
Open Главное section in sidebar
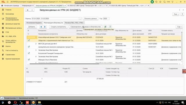point(8,10)
